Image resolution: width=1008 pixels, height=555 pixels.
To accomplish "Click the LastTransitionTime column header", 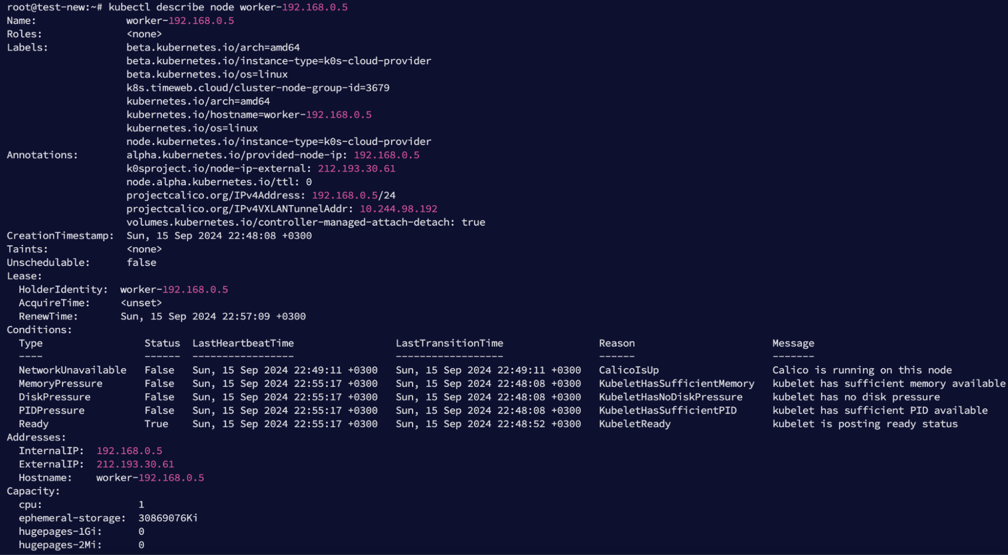I will [449, 343].
